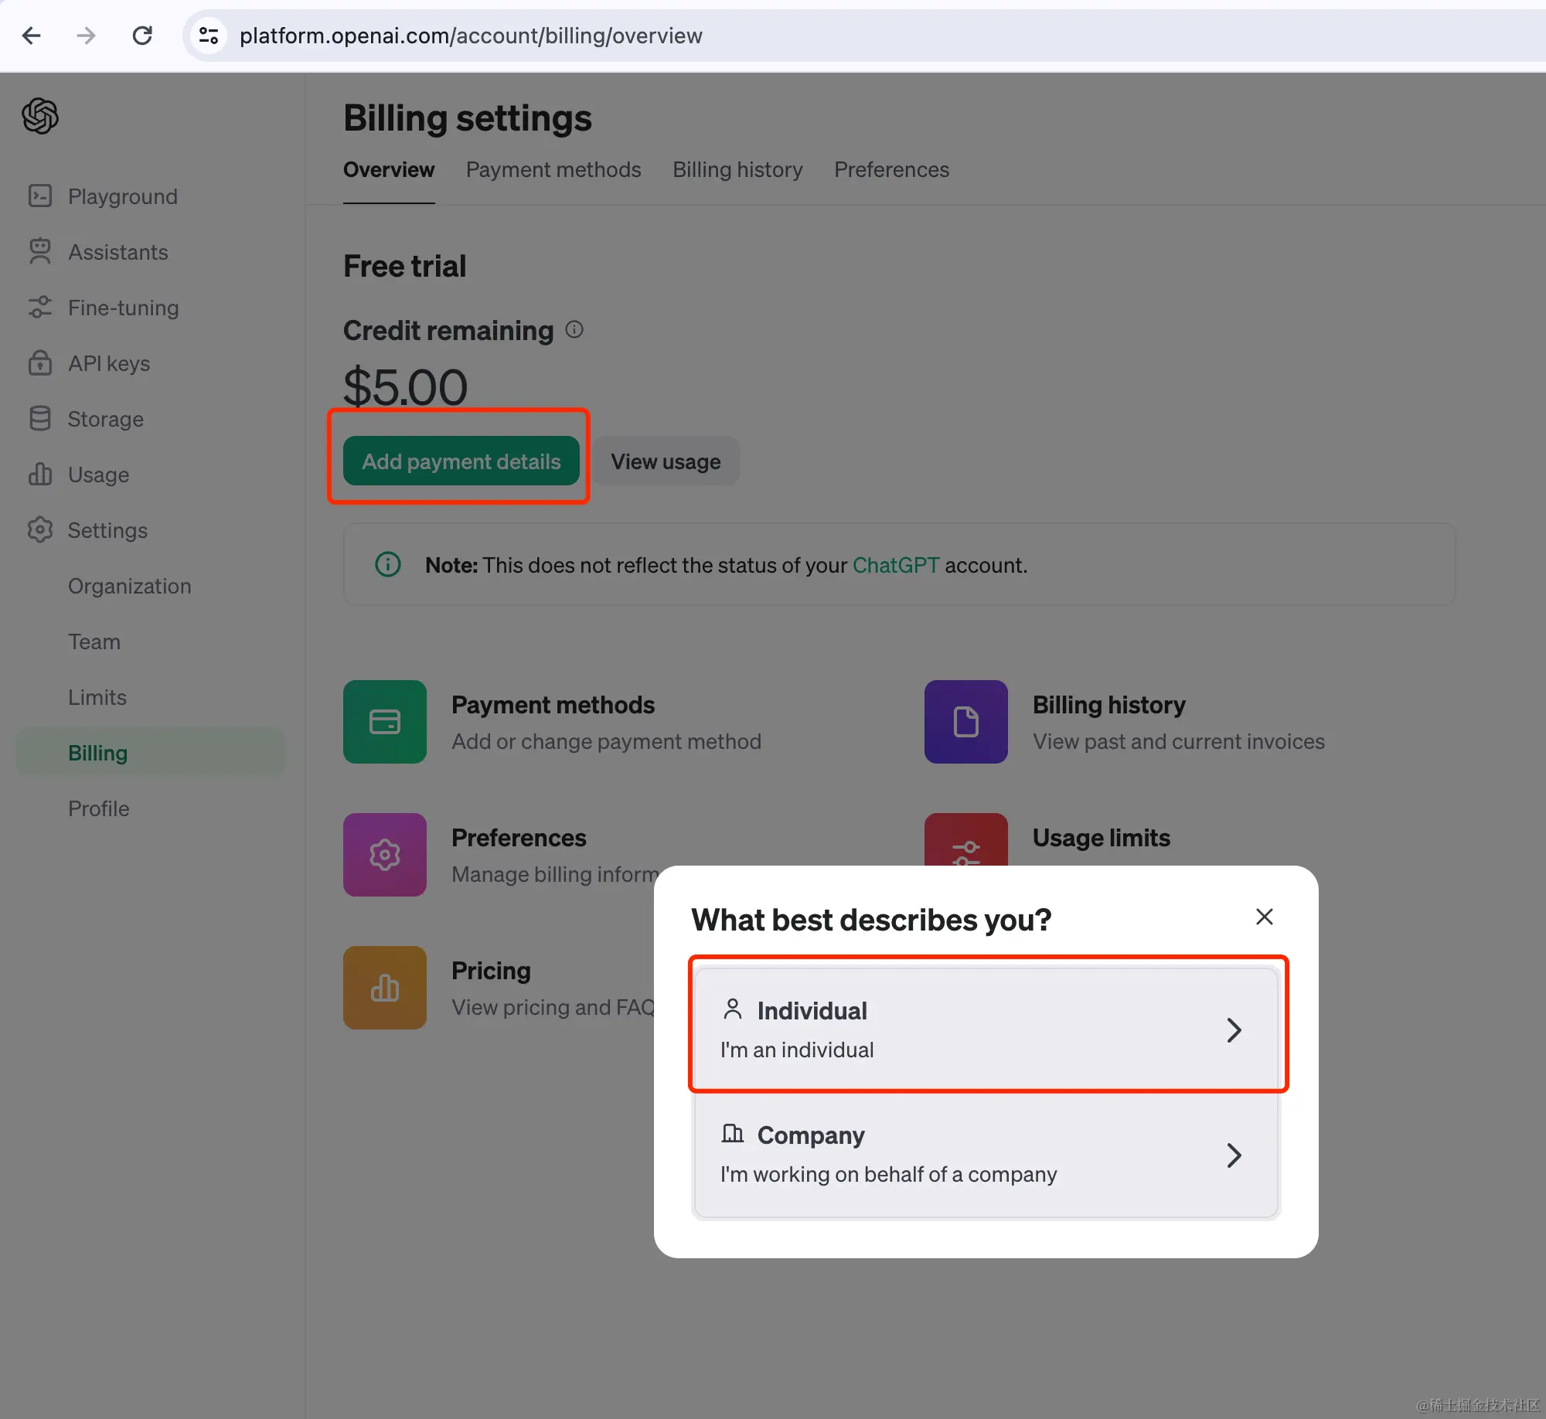
Task: Click the browser address bar URL
Action: click(471, 36)
